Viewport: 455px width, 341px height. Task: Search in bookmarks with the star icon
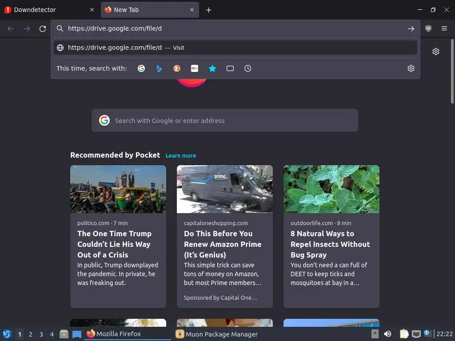212,68
